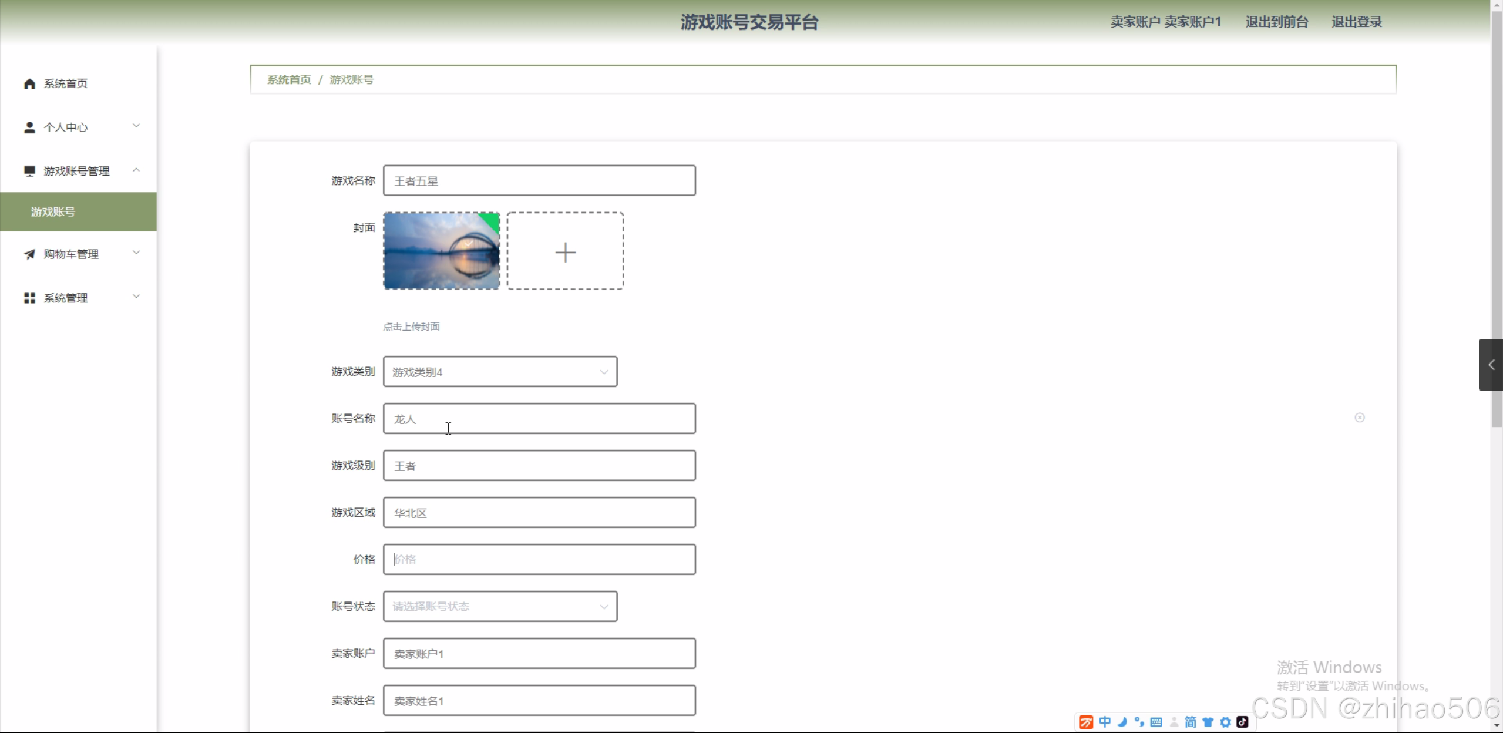Open the 账号状态 dropdown
1503x733 pixels.
[500, 607]
